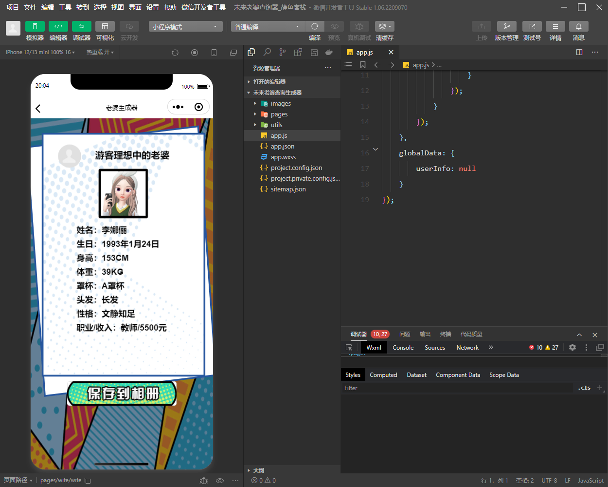Open the mini program mode (小程序模式) dropdown
This screenshot has width=608, height=487.
pyautogui.click(x=185, y=27)
